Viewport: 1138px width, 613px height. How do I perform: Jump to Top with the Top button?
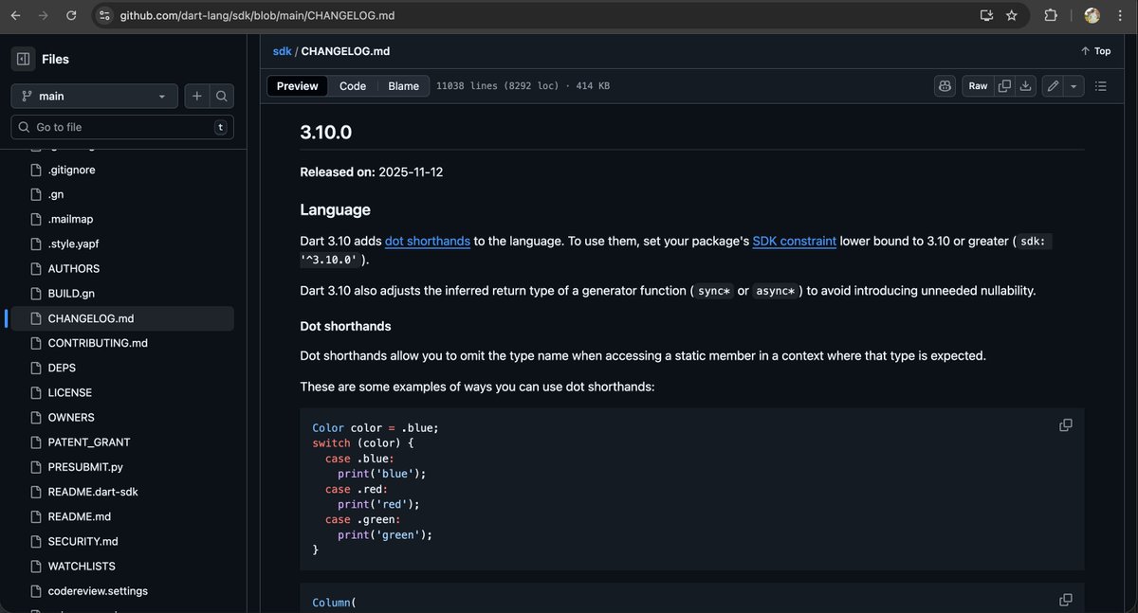point(1095,50)
